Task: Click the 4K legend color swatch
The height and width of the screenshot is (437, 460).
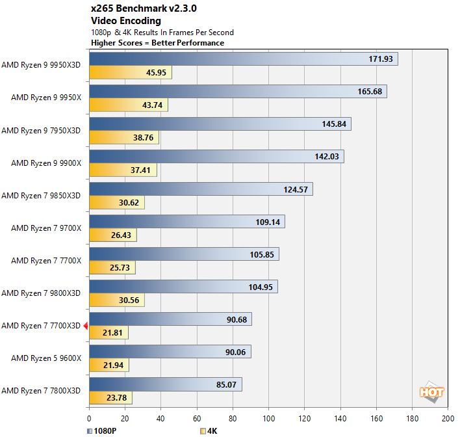Action: tap(203, 431)
